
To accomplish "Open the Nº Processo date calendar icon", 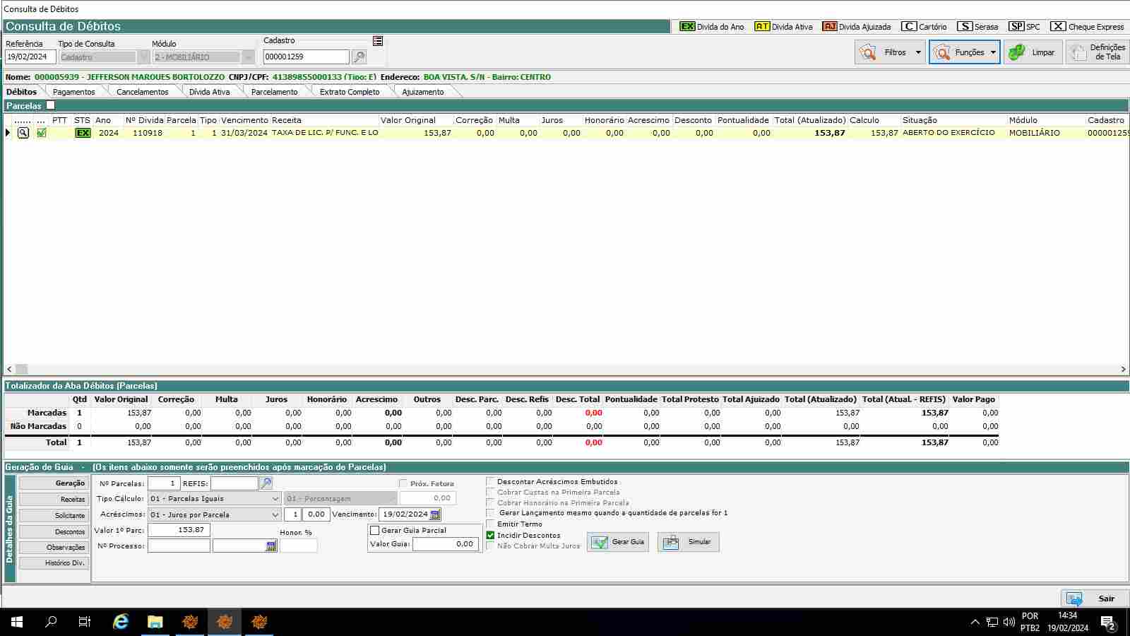I will click(271, 546).
